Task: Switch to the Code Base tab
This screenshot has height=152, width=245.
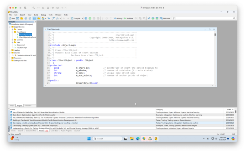Action: coord(54,131)
